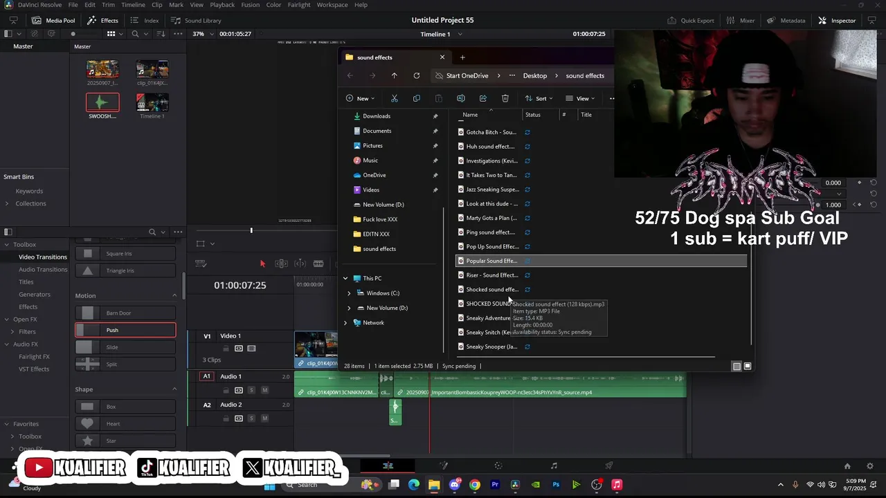
Task: Solo the Audio 1 track
Action: coord(251,390)
